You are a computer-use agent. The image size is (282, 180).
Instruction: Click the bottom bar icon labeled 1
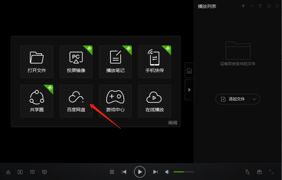20,172
